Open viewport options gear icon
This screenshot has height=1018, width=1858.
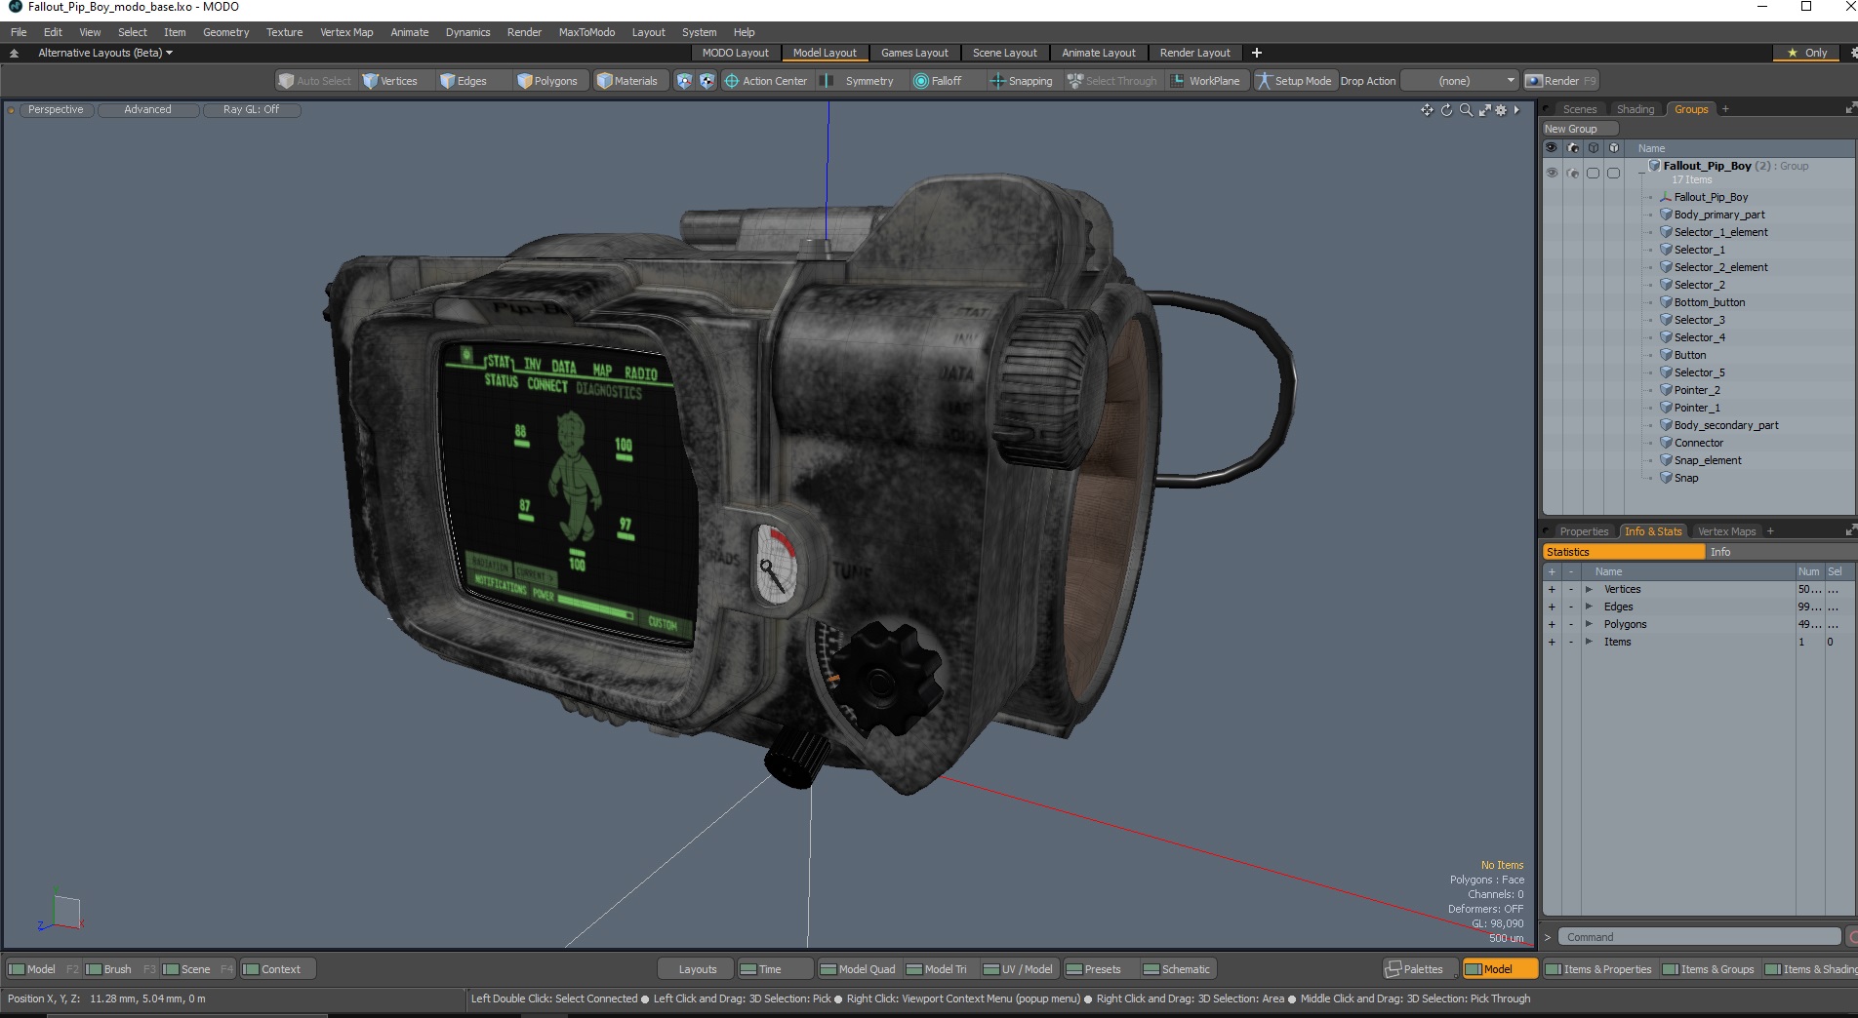click(1501, 110)
